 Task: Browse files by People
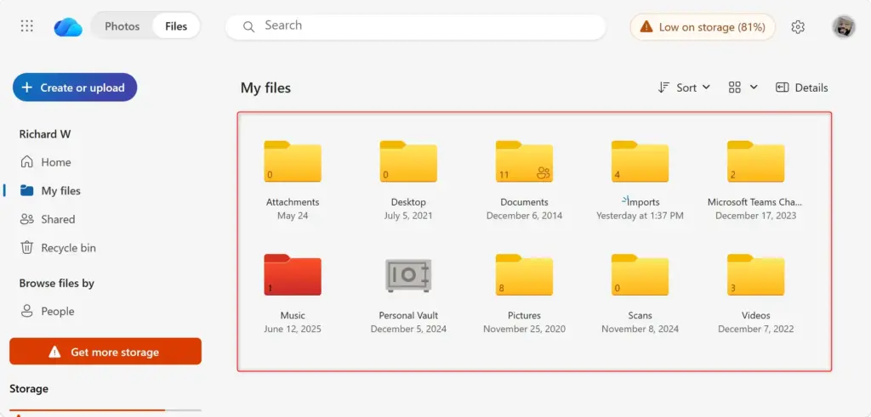(x=57, y=311)
